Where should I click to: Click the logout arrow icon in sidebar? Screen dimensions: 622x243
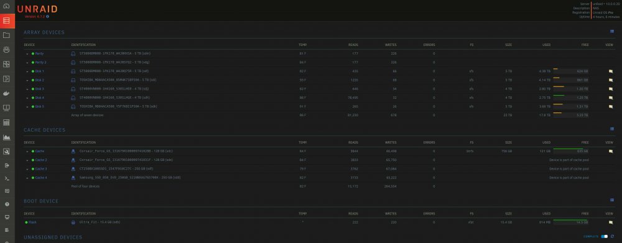point(6,165)
